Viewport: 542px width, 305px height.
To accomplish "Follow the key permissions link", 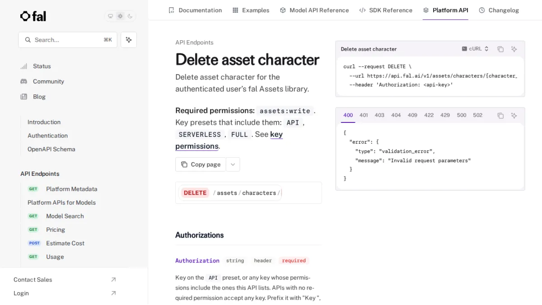I will click(x=229, y=140).
